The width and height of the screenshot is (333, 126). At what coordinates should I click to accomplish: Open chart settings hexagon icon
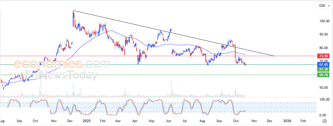[x=325, y=121]
